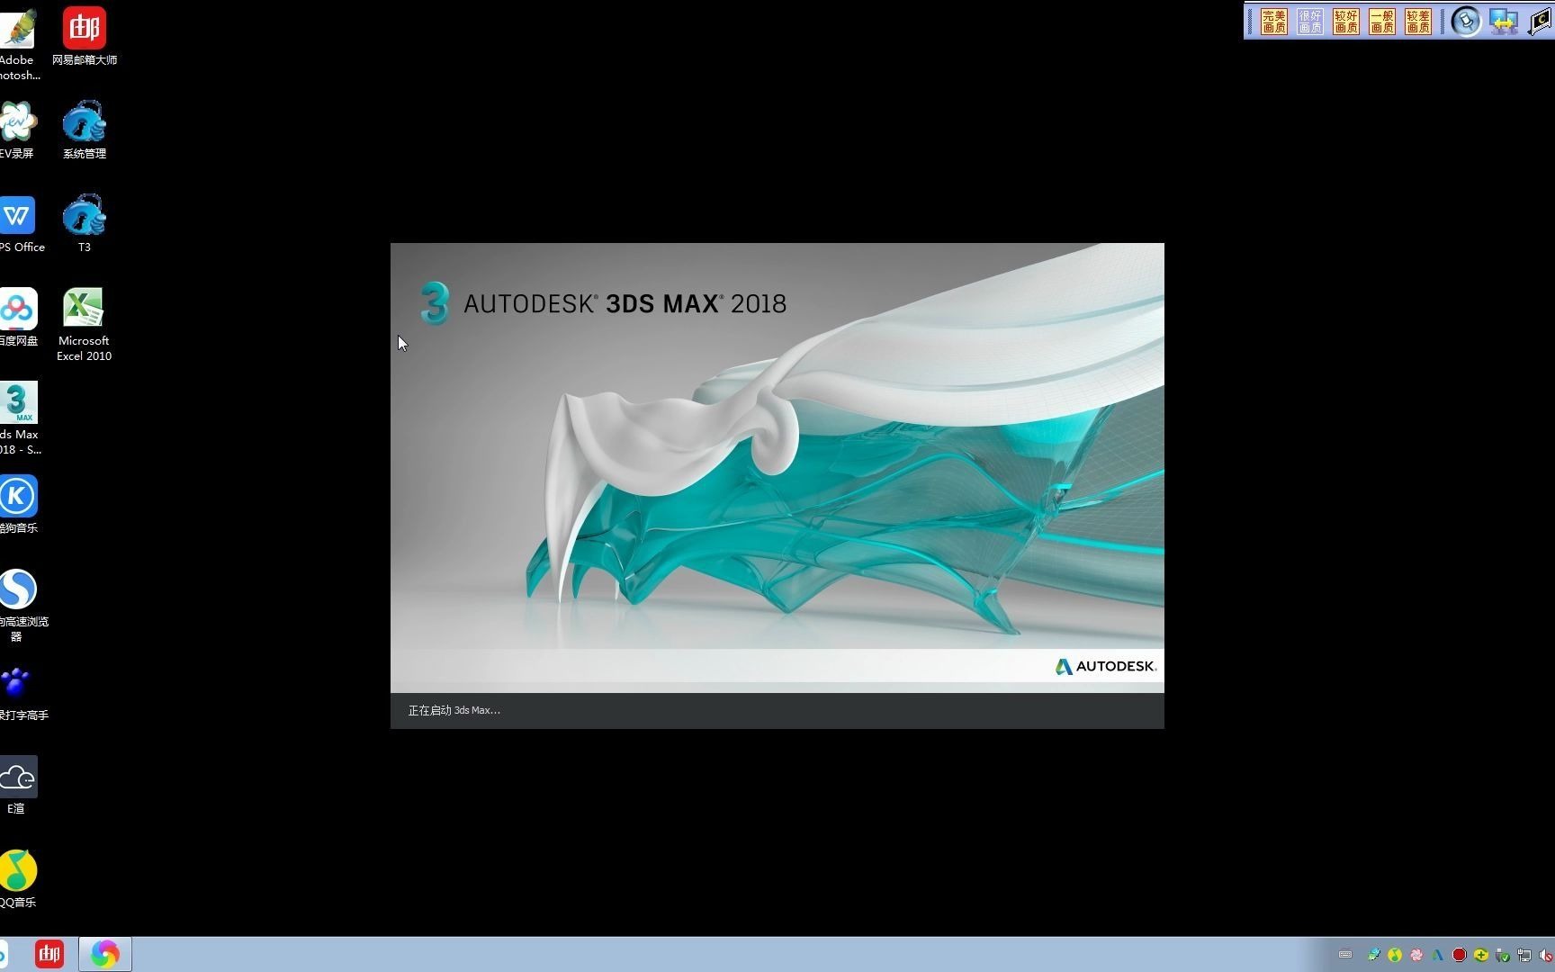Image resolution: width=1555 pixels, height=972 pixels.
Task: Click the red octagon tray icon
Action: click(1460, 955)
